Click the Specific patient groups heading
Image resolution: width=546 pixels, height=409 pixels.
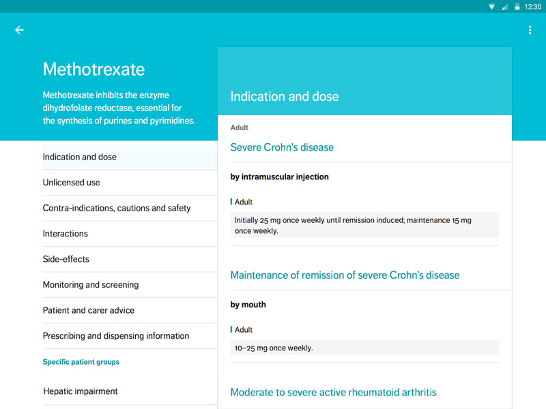click(81, 362)
